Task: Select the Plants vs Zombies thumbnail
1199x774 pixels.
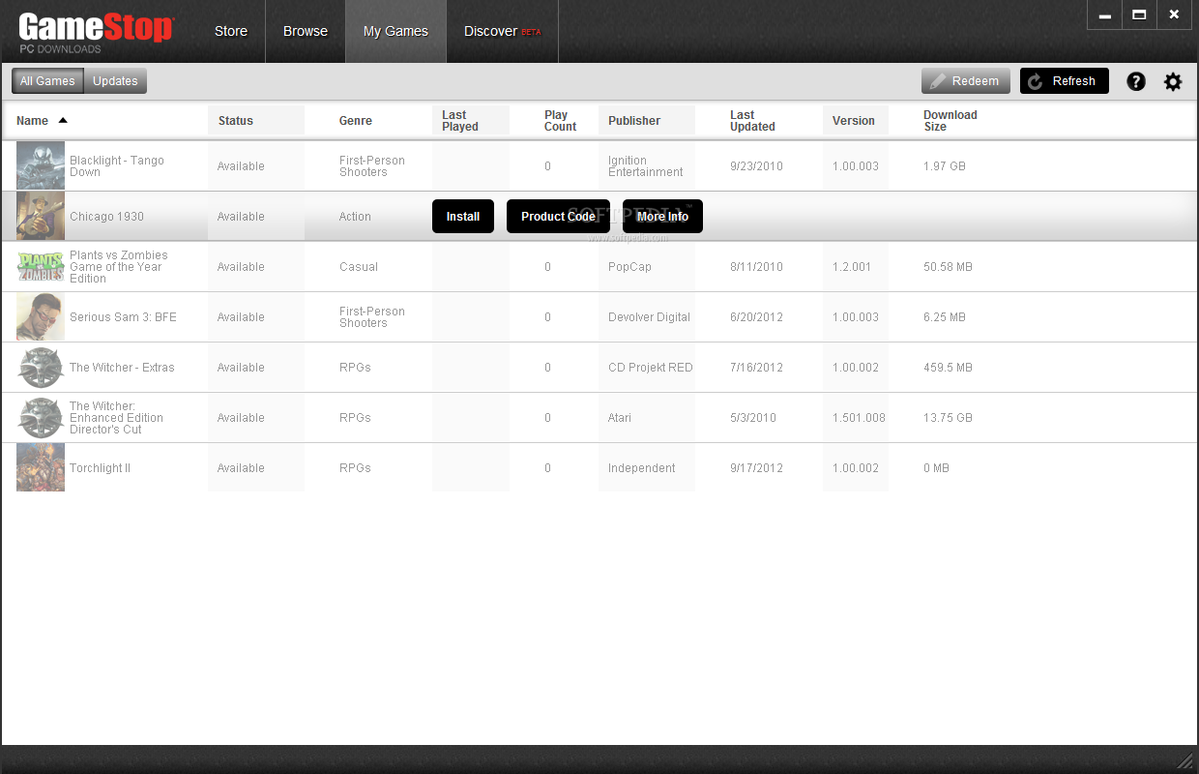Action: tap(41, 267)
